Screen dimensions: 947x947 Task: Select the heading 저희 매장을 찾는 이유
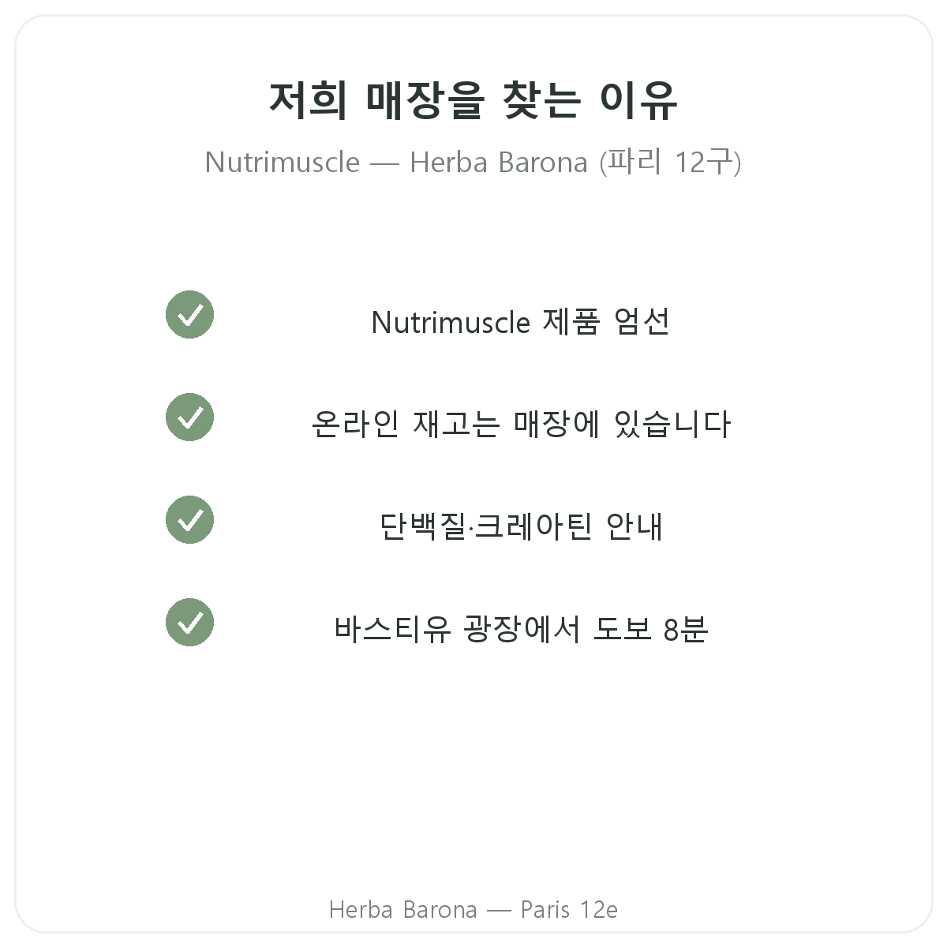(473, 100)
